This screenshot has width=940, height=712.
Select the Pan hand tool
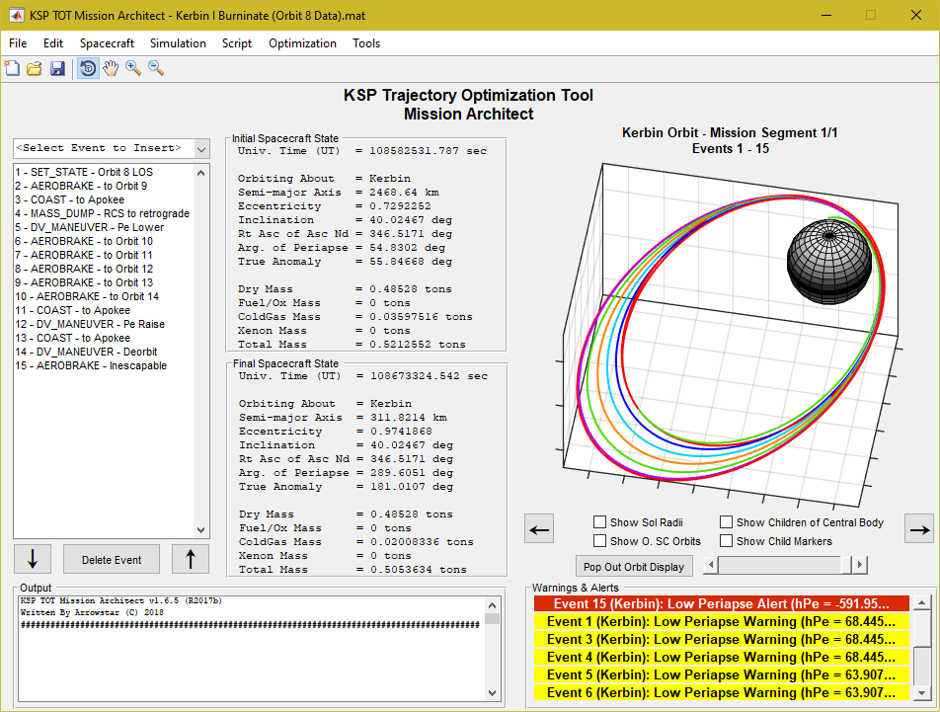[x=111, y=68]
